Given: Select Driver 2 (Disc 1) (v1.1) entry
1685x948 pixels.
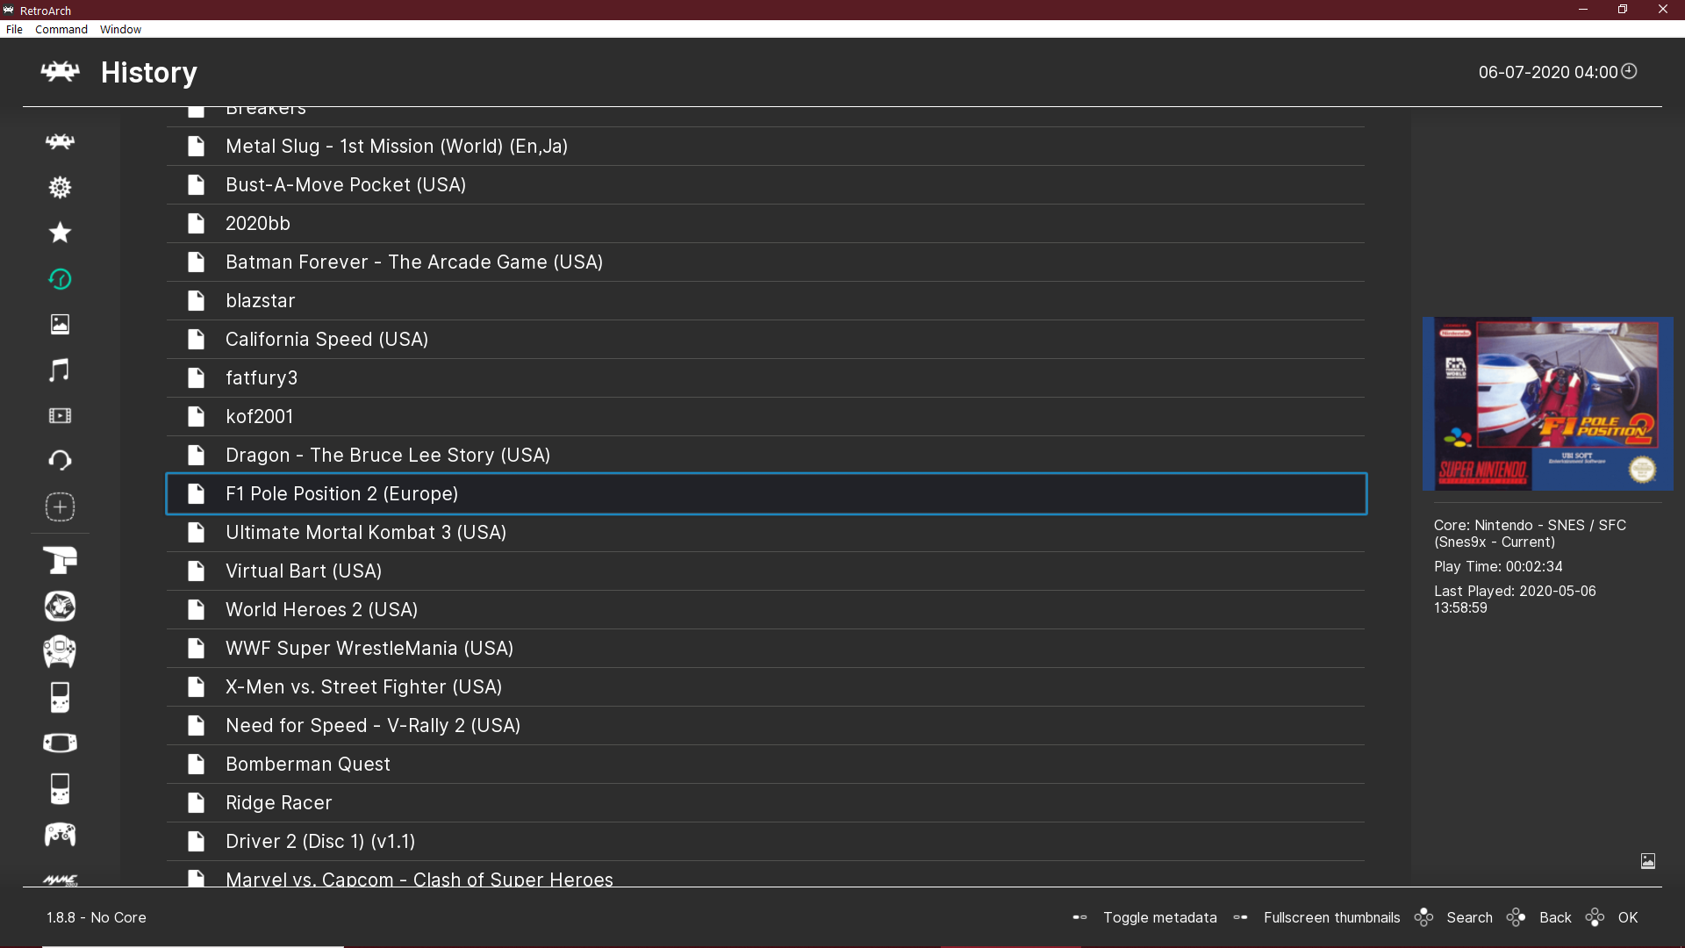Looking at the screenshot, I should 765,841.
